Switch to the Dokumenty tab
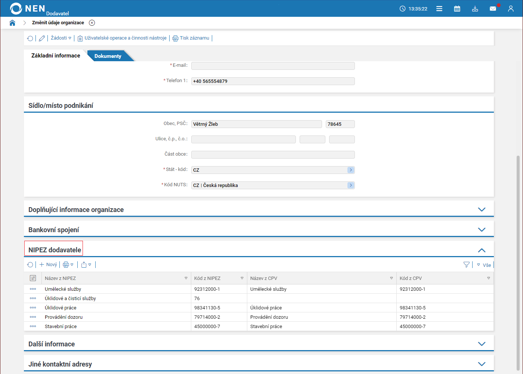Screen dimensions: 523x374 108,56
